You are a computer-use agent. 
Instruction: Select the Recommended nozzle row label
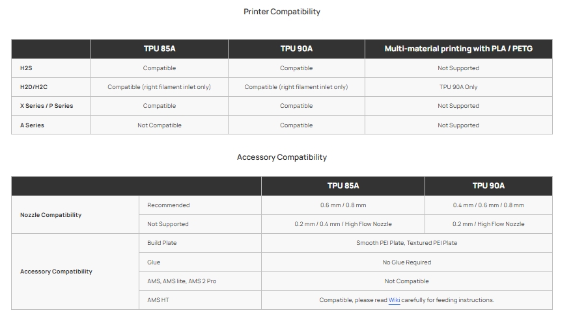[x=169, y=205]
